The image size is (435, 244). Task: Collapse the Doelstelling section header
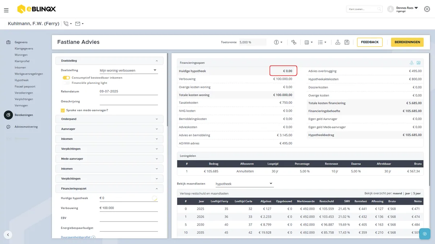[x=109, y=61]
